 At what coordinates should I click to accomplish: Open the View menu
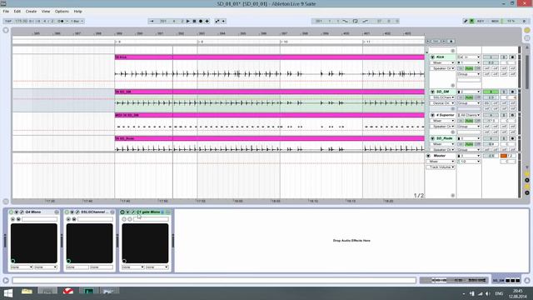point(46,11)
